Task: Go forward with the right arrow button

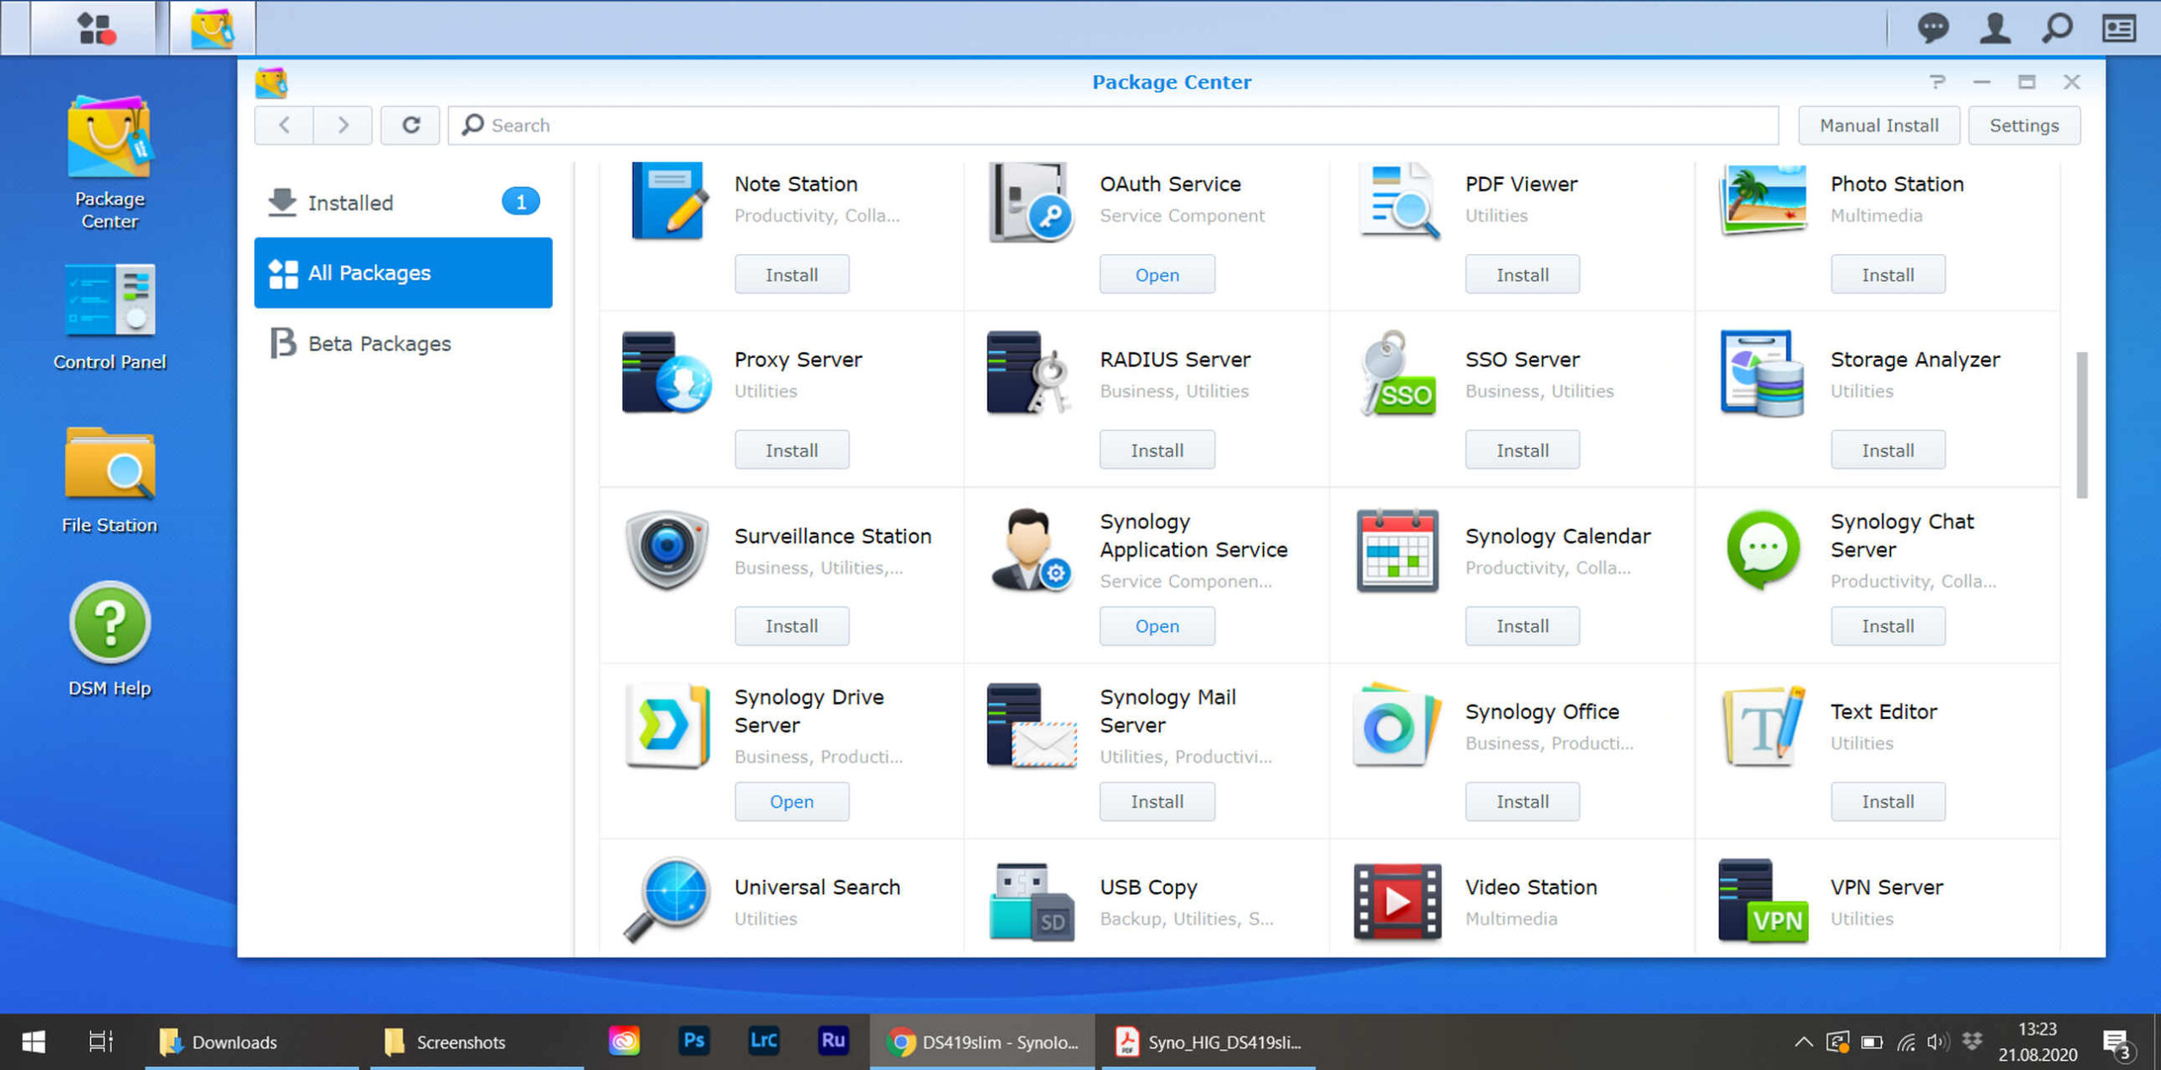Action: click(343, 125)
